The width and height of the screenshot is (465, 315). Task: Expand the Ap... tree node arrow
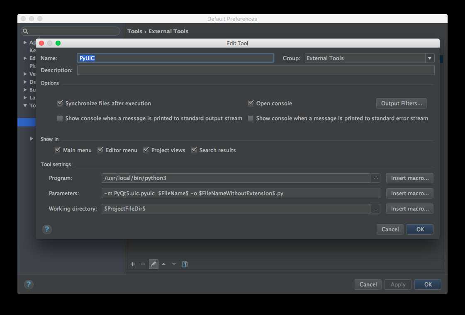click(25, 42)
